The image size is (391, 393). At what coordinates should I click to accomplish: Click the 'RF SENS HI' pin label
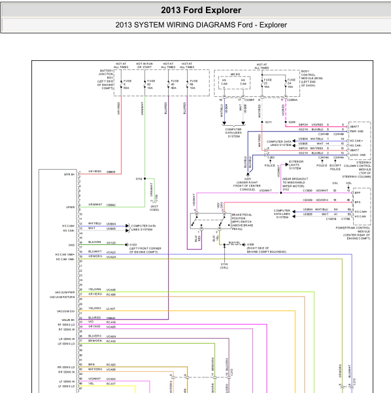point(67,329)
